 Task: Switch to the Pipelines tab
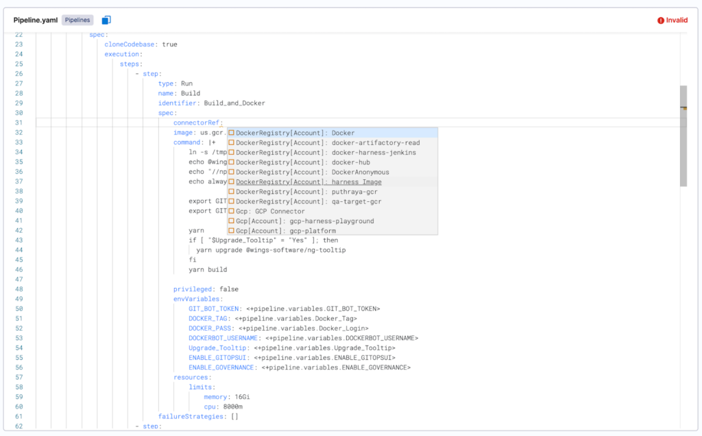pos(77,20)
